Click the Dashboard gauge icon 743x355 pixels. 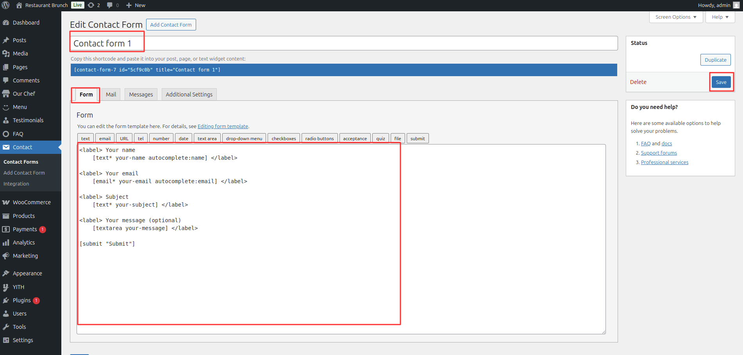coord(6,23)
